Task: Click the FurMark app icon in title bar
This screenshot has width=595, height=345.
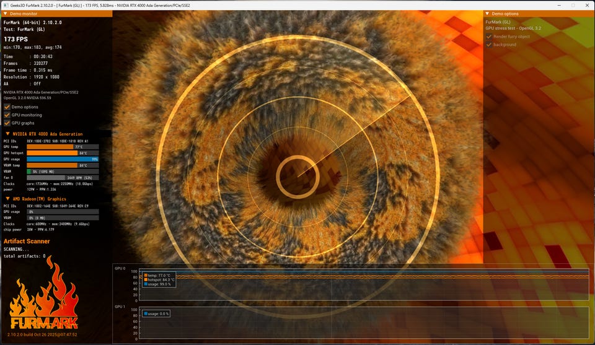Action: tap(6, 6)
